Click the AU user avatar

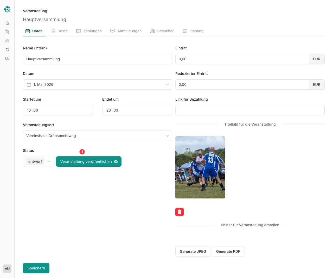pos(7,269)
